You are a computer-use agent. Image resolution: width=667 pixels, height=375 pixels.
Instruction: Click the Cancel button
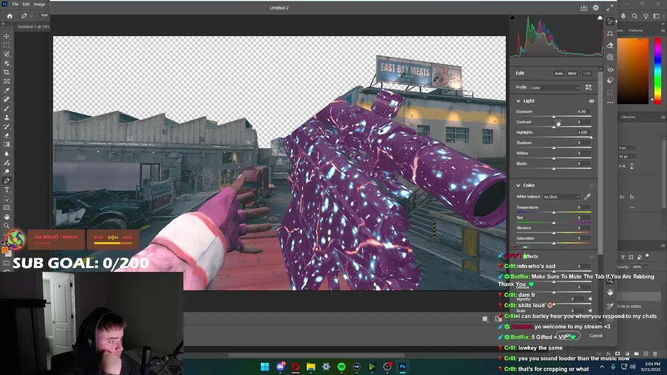(x=596, y=335)
